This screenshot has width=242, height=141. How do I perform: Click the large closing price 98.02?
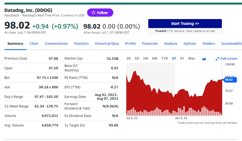(x=17, y=25)
